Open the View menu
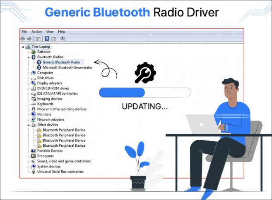Viewport: 272px width, 200px height. (50, 32)
